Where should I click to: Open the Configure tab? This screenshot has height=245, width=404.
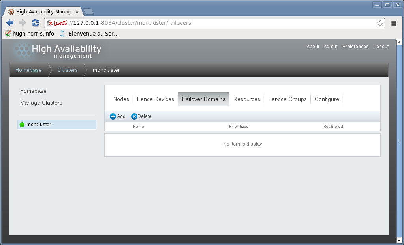tap(327, 99)
